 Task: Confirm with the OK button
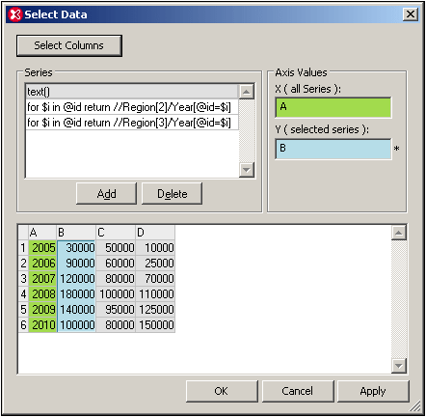click(222, 391)
